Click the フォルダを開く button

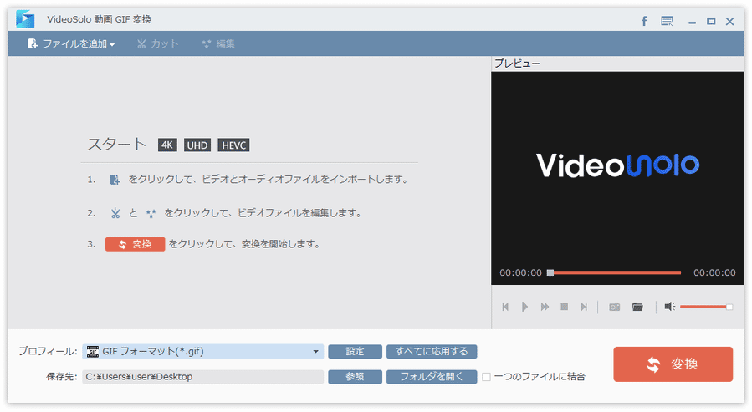tap(432, 377)
